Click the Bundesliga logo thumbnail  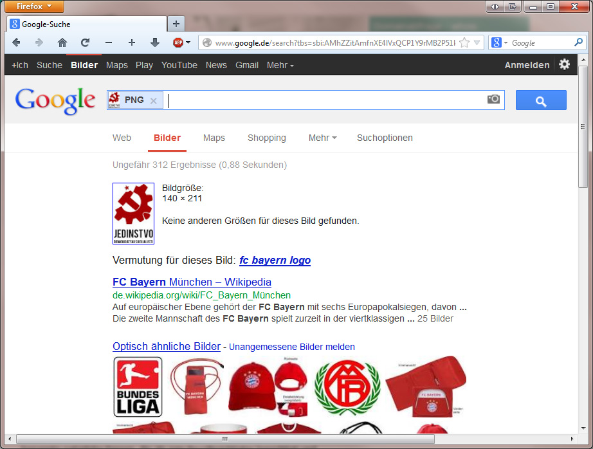[x=138, y=387]
